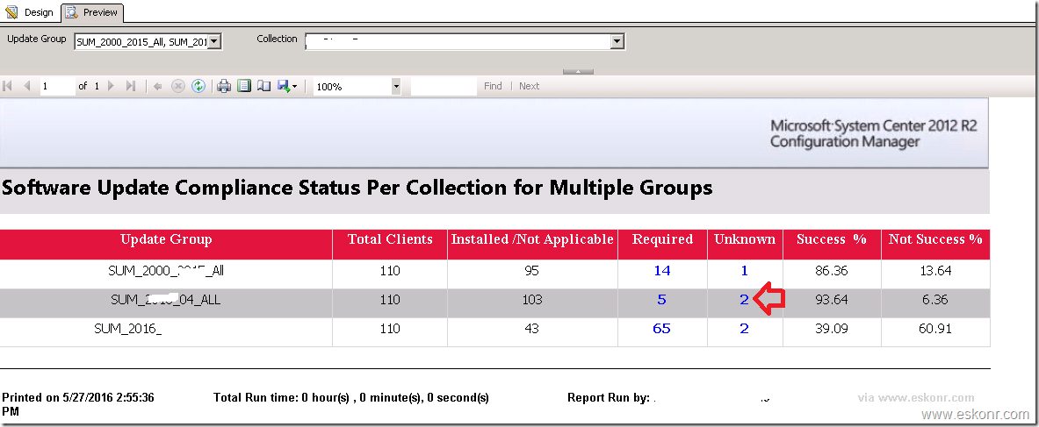Click the Export save icon
The width and height of the screenshot is (1039, 427).
coord(285,86)
